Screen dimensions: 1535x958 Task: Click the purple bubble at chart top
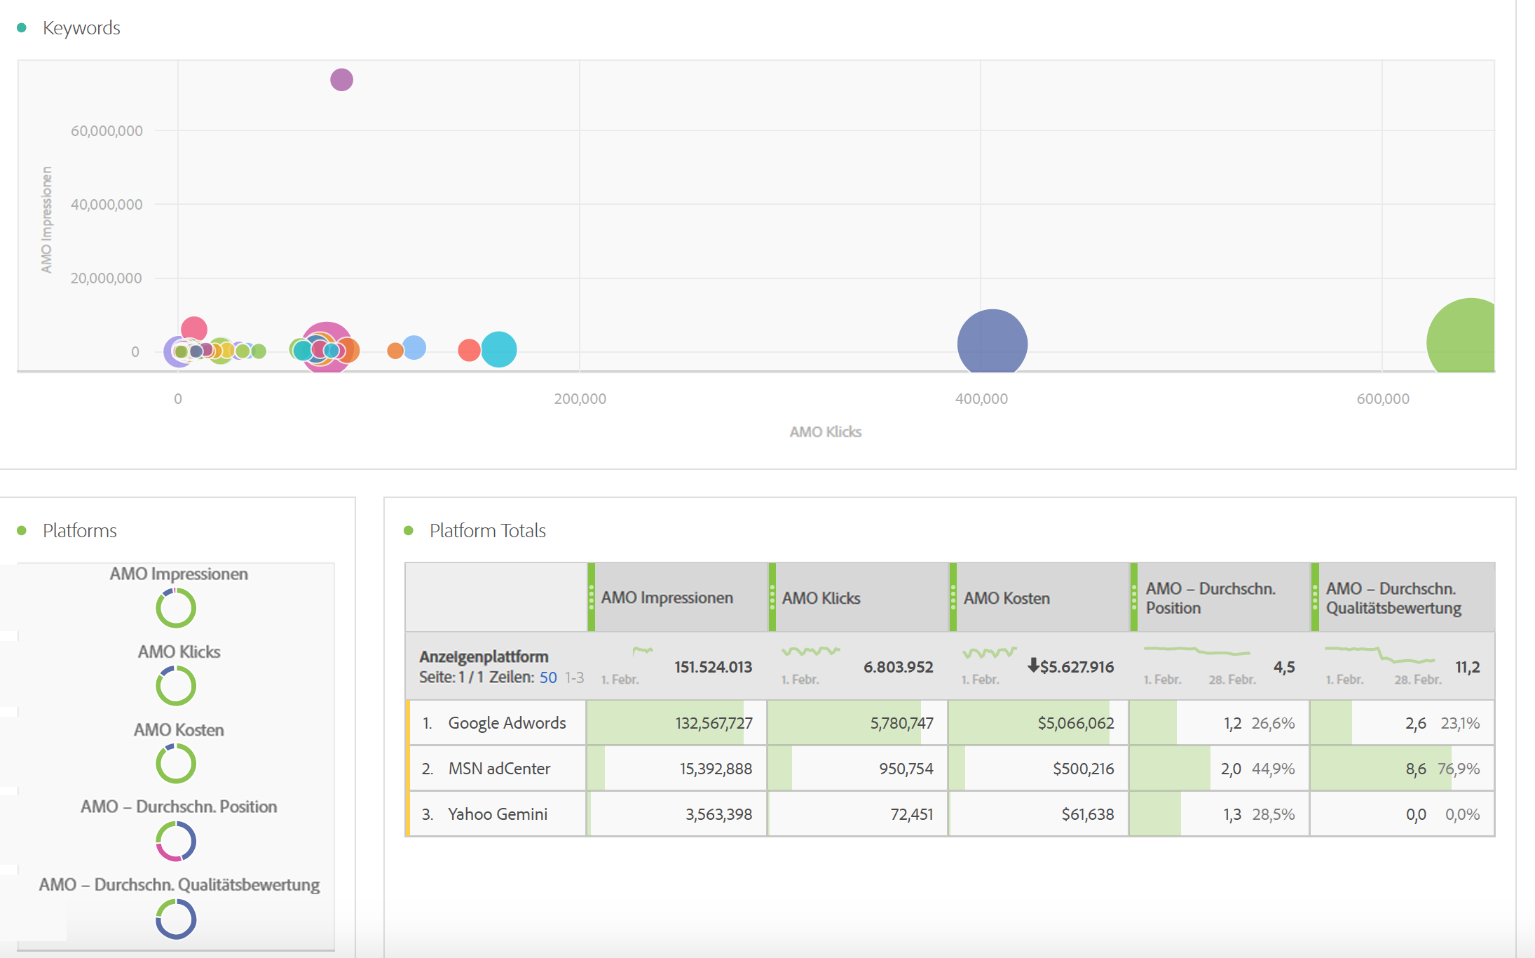point(341,80)
